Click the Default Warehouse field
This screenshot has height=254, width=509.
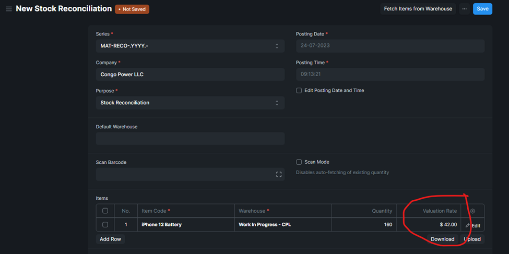click(190, 139)
